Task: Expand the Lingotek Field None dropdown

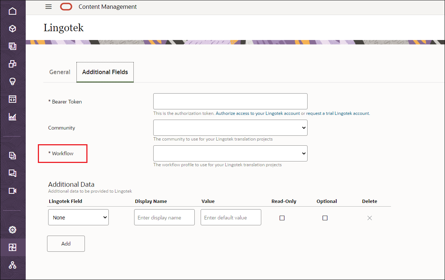Action: point(78,217)
